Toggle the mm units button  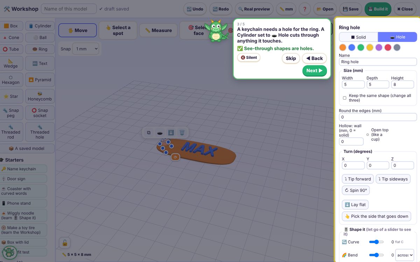(286, 9)
